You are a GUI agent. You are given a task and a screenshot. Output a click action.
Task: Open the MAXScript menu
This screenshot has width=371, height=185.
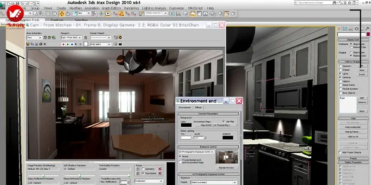coord(195,8)
